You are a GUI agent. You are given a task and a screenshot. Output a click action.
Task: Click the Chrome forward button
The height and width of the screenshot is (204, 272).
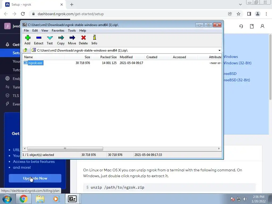(x=14, y=14)
